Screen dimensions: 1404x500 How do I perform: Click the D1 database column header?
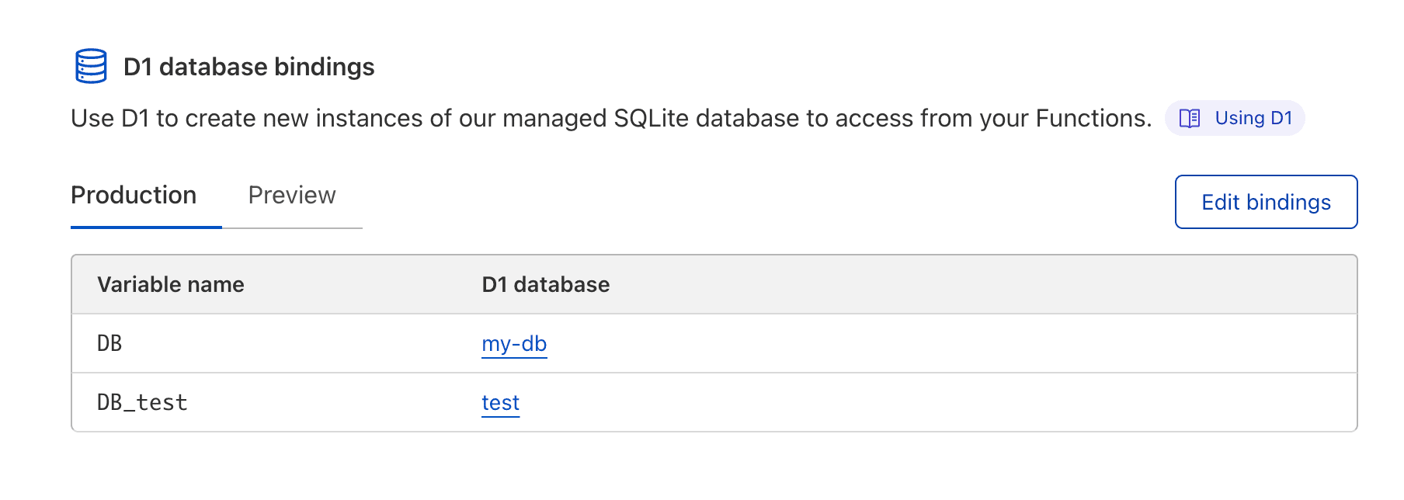[545, 284]
